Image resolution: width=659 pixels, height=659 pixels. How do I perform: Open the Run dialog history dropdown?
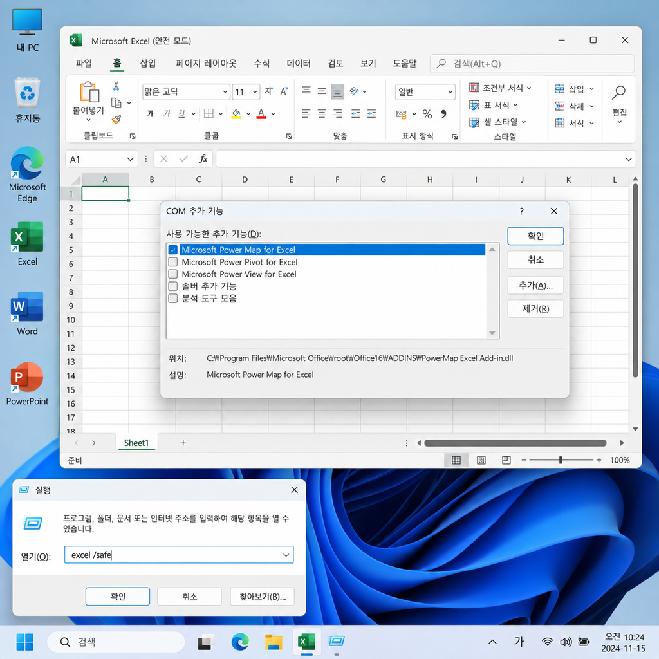tap(286, 555)
